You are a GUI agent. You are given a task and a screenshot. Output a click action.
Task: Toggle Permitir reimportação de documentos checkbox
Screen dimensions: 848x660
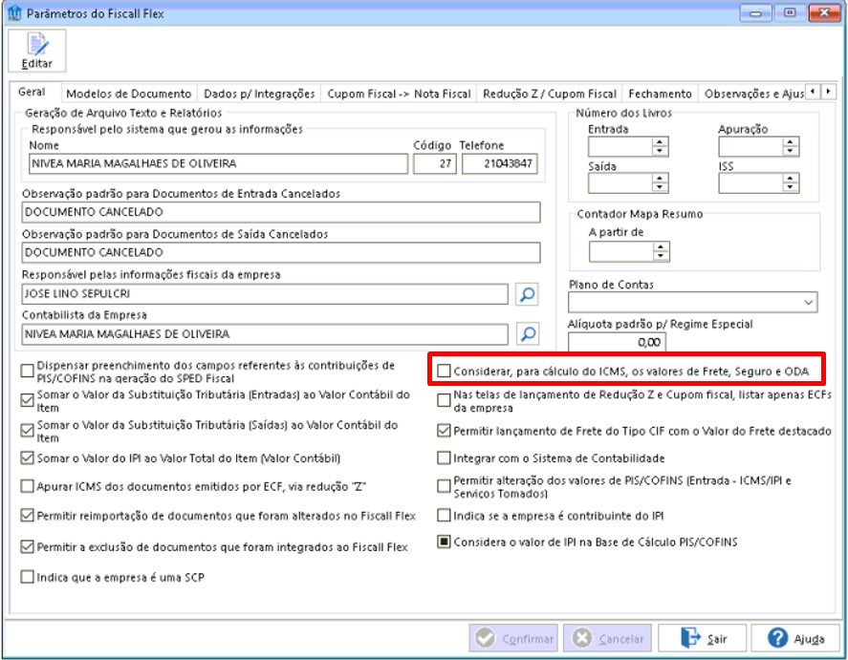(x=27, y=515)
